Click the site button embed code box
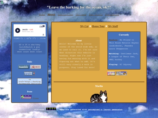 coord(30,81)
